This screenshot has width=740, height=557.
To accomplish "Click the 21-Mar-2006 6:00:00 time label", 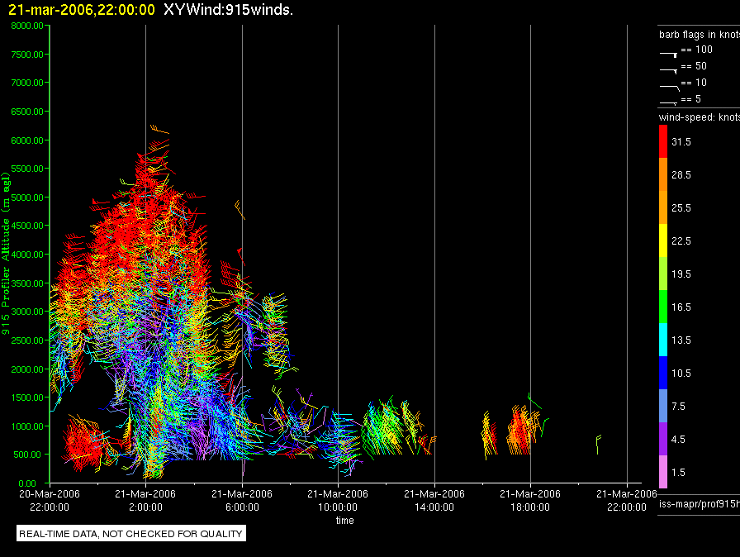I will (x=242, y=500).
